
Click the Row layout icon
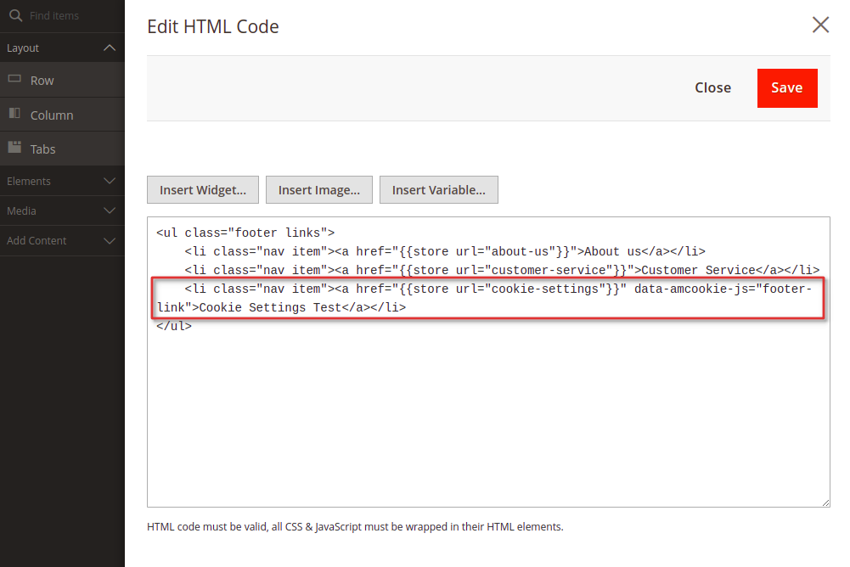(x=14, y=79)
